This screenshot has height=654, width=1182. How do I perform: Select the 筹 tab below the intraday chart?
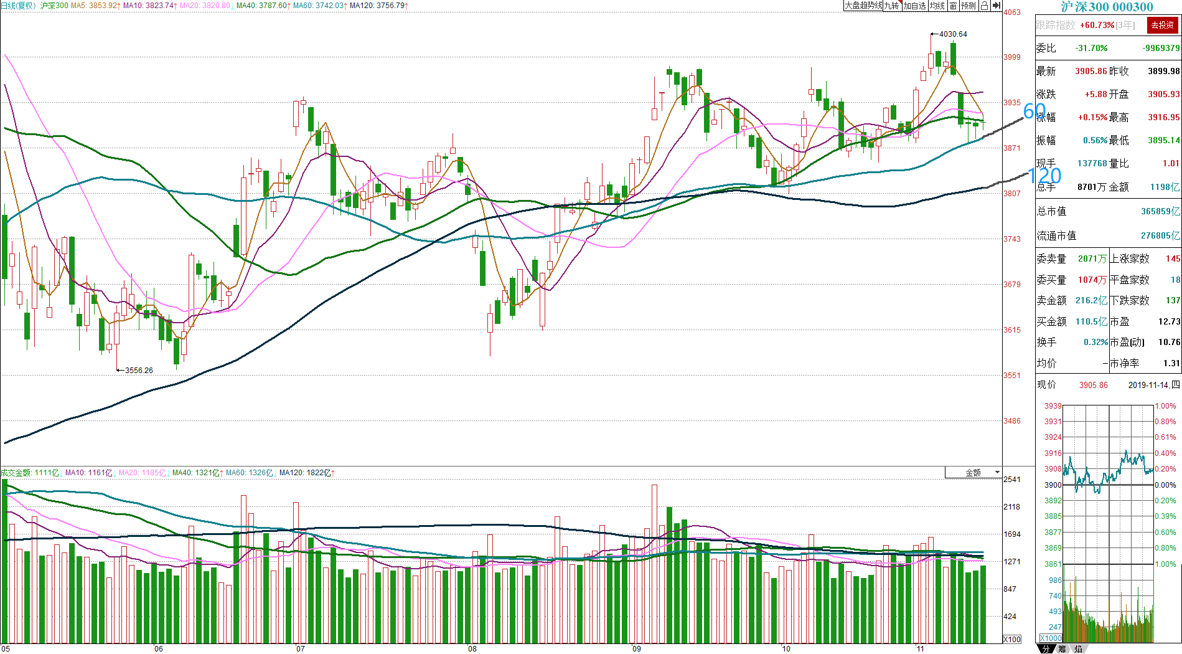click(x=1062, y=649)
